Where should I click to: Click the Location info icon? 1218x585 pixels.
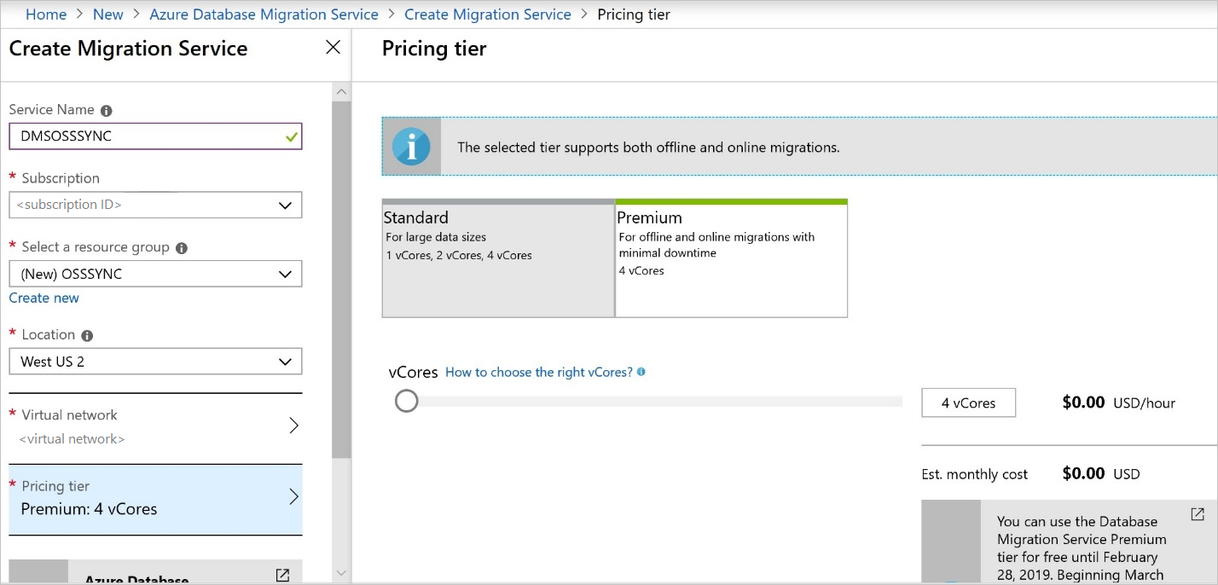[x=87, y=336]
